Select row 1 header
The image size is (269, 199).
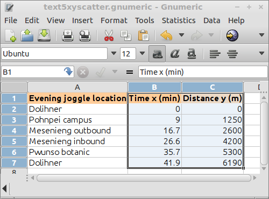14,98
